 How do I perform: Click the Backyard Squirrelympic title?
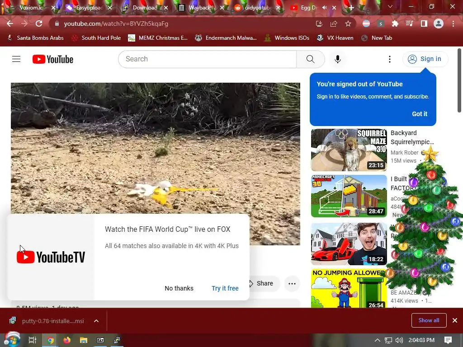pos(412,137)
